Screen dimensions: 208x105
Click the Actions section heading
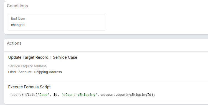pos(14,43)
